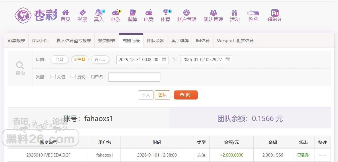This screenshot has width=338, height=162.
Task: Open the 体育 trophy icon
Action: tap(166, 13)
